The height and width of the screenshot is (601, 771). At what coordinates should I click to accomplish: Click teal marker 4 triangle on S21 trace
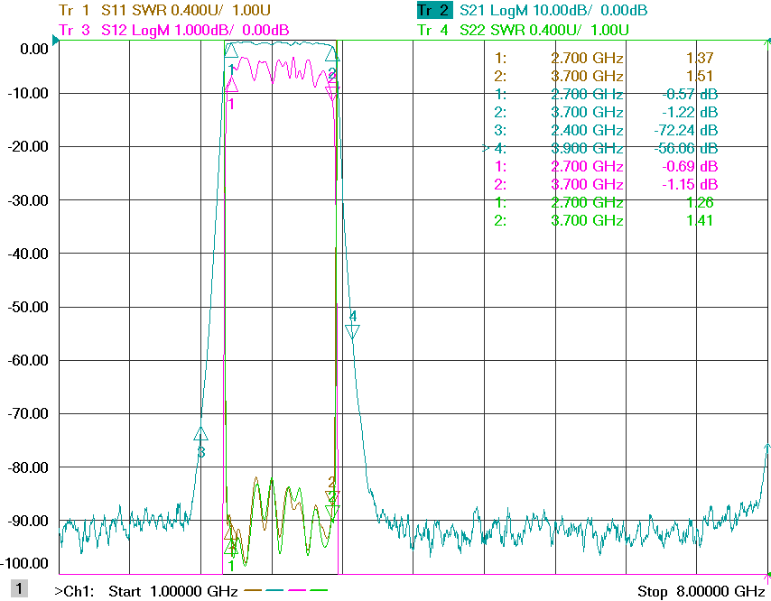pyautogui.click(x=352, y=331)
